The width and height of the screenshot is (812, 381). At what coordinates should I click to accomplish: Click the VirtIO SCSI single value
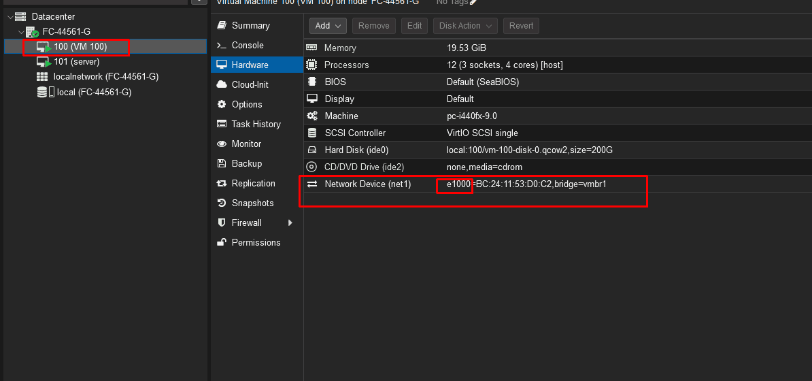pyautogui.click(x=482, y=133)
